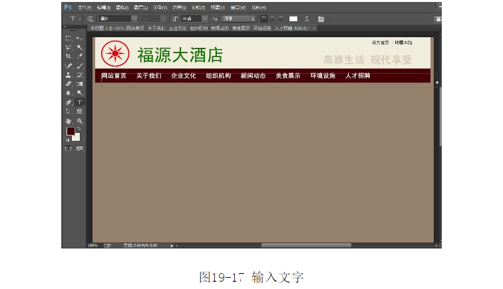The image size is (503, 289).
Task: Click the left-align text button
Action: pyautogui.click(x=263, y=19)
